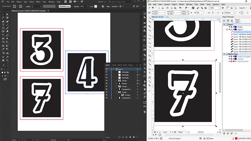Toggle eye icon for CorelDRAW Layer 1

229,29
